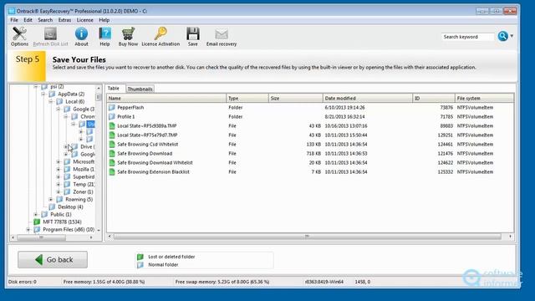The width and height of the screenshot is (535, 301).
Task: Click the Safe Browsing Csd Whitelist file icon
Action: (112, 145)
